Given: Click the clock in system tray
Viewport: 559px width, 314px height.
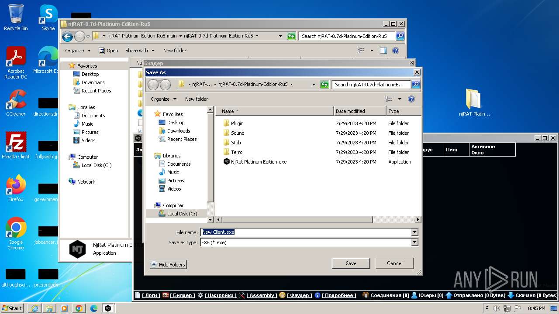Looking at the screenshot, I should coord(537,308).
